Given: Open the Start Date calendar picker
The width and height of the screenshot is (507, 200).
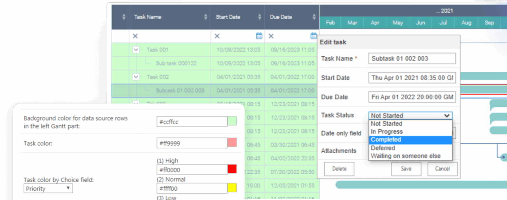Looking at the screenshot, I should (259, 36).
